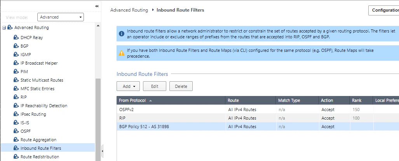Open RIP in the navigation tree
This screenshot has height=161, width=399.
pyautogui.click(x=24, y=97)
